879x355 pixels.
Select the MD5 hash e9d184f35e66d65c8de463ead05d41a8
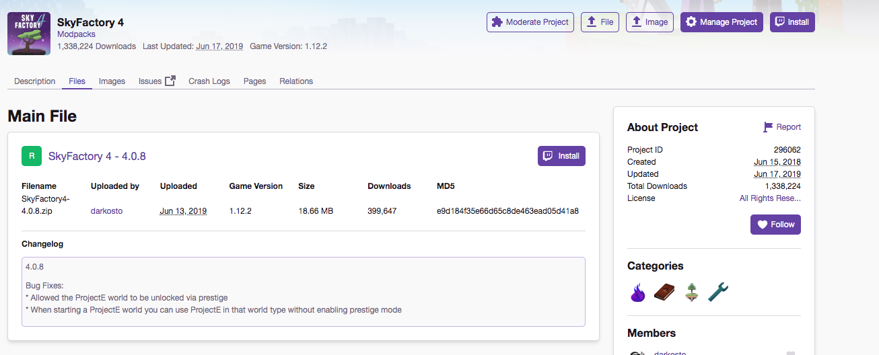[507, 211]
